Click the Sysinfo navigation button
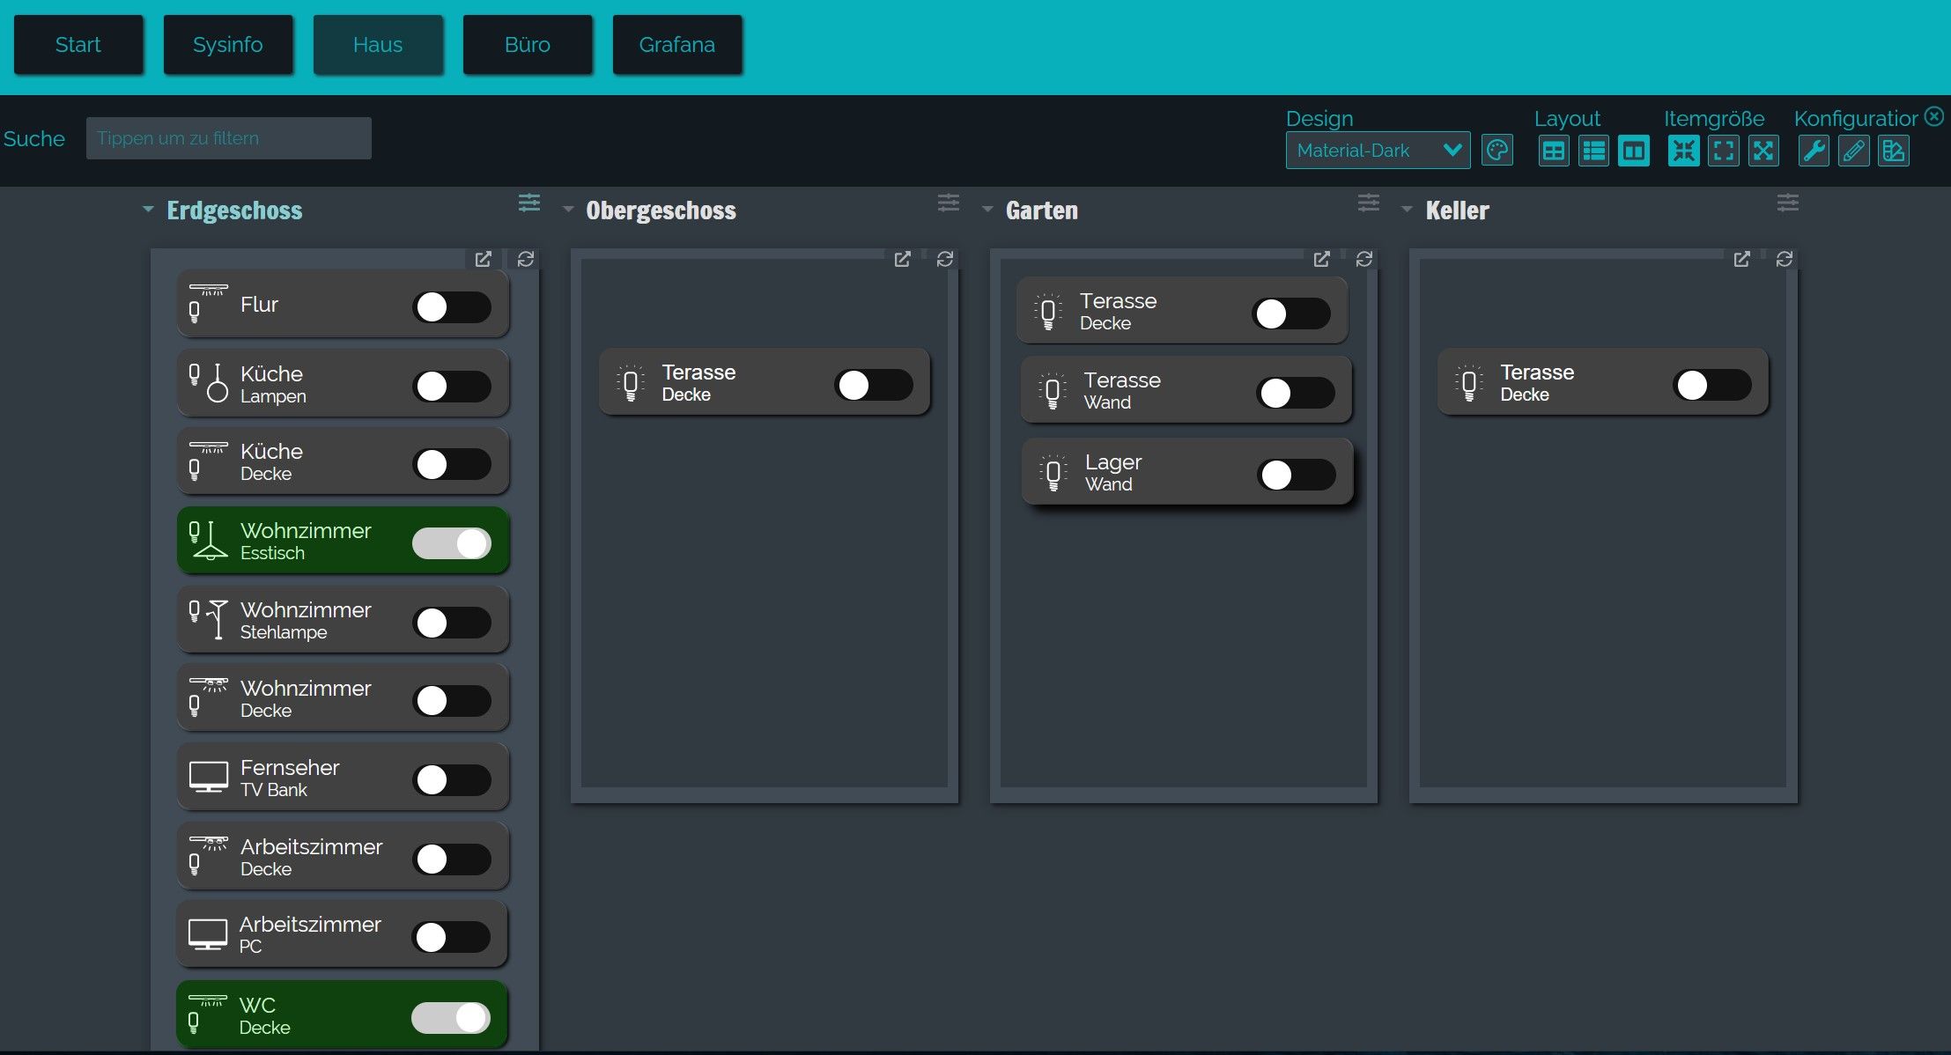1951x1055 pixels. pos(227,45)
